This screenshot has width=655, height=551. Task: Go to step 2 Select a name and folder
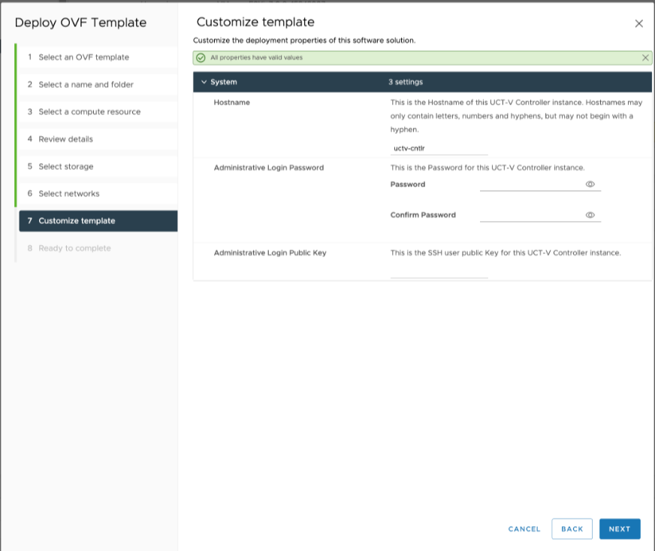86,85
